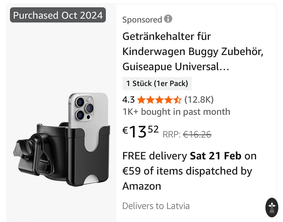Open the black oval floating badge icon
The image size is (283, 222).
click(x=272, y=207)
